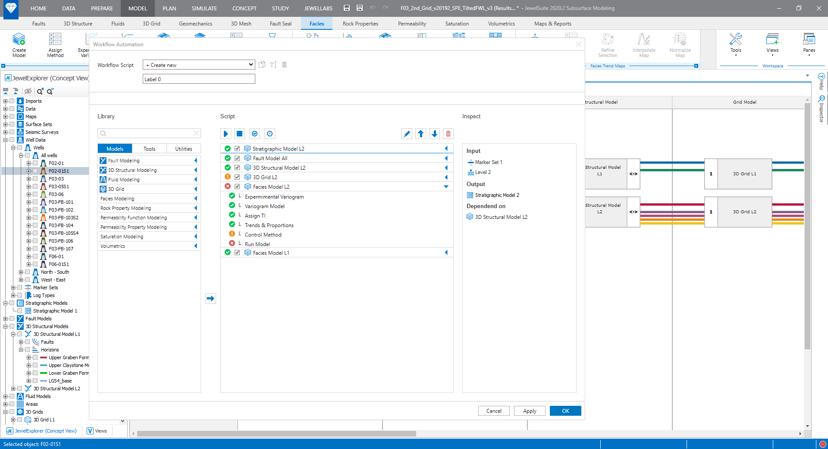Screen dimensions: 828x449
Task: Switch to the Tools library tab
Action: click(149, 149)
